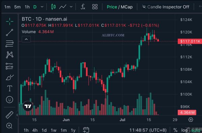Open the emoji icons tool
The width and height of the screenshot is (202, 133).
[9, 99]
